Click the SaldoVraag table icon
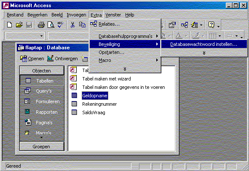249x171 pixels. [74, 112]
